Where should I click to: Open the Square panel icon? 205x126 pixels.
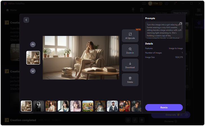[199, 12]
